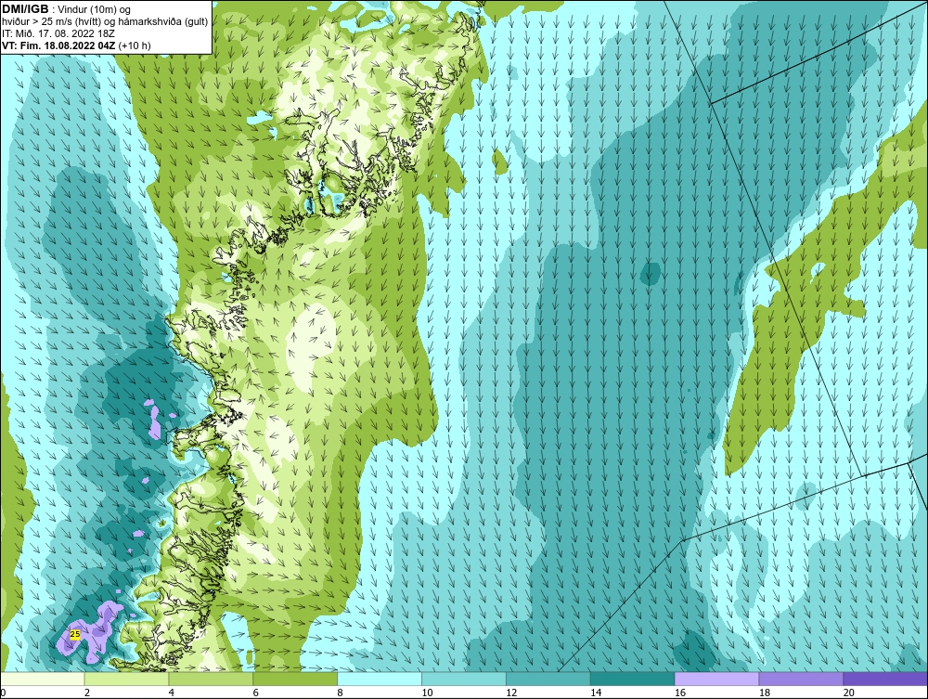Click legend scale label 2

click(87, 693)
